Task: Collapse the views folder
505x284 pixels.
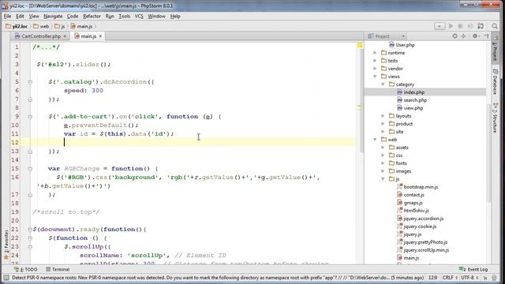Action: coord(375,77)
